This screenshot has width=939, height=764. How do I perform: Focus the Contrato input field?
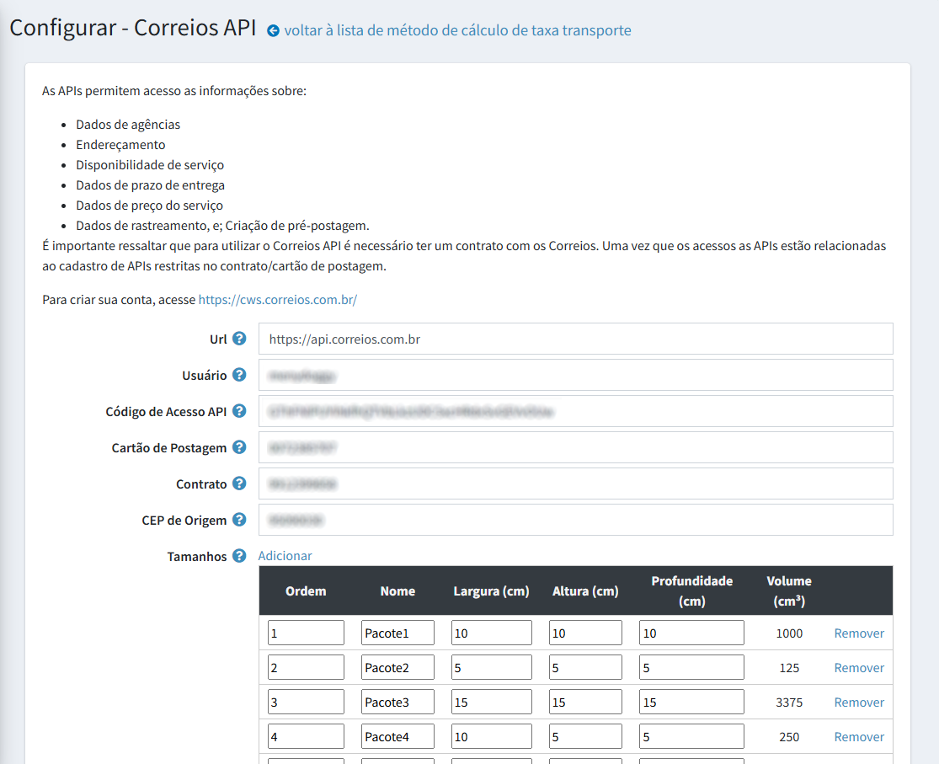[x=575, y=484]
